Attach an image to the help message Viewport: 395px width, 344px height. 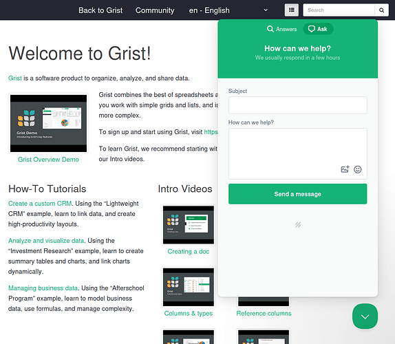point(345,169)
